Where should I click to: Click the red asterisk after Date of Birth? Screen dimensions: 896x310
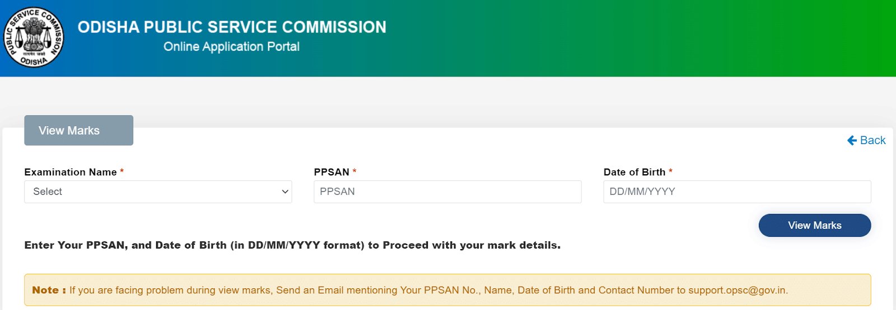pos(670,172)
